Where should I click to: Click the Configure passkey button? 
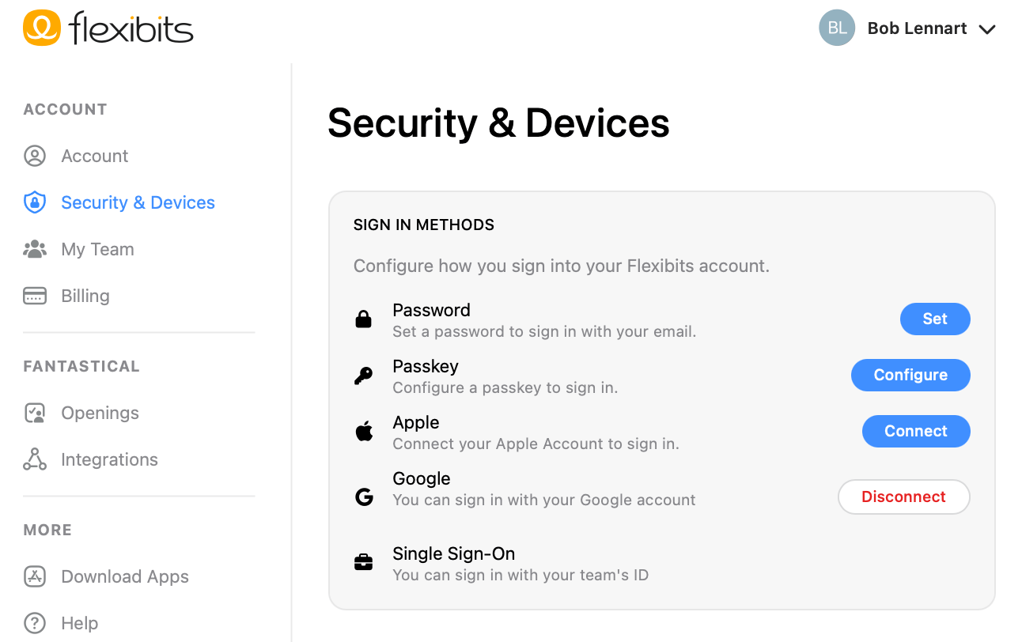(x=910, y=375)
